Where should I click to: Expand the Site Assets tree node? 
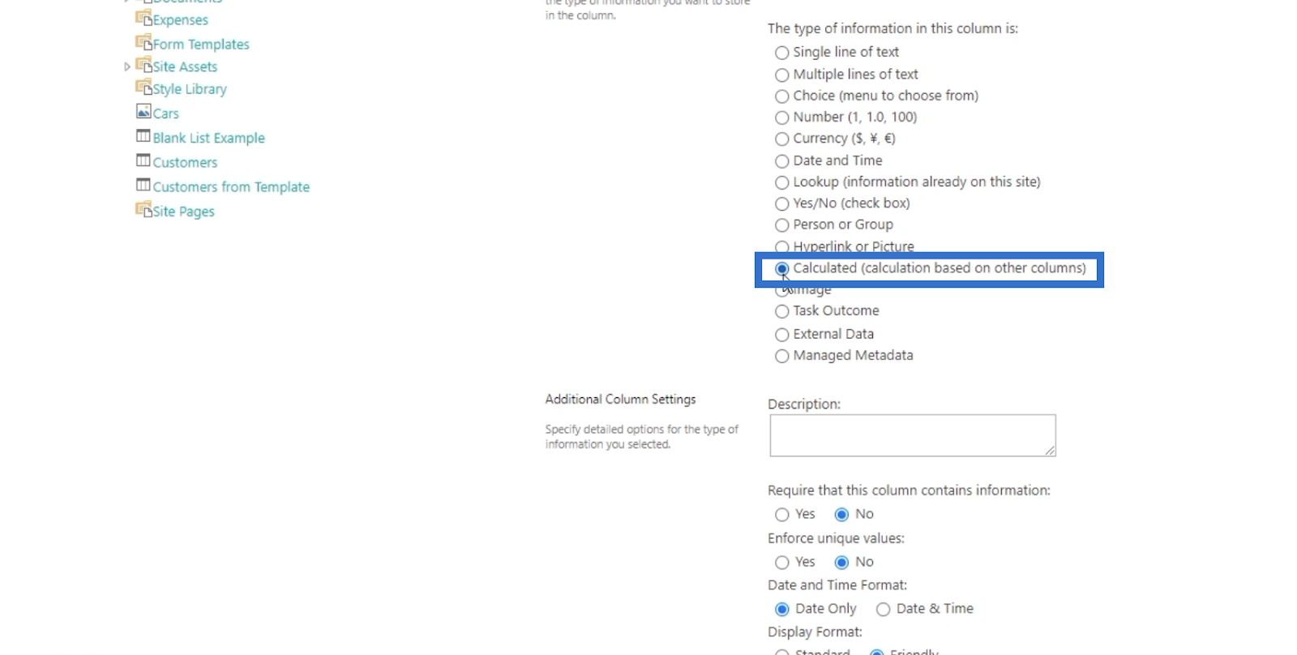[x=126, y=67]
